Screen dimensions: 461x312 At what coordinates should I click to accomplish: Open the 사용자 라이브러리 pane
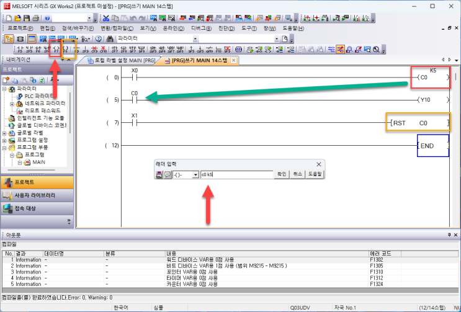[x=37, y=195]
